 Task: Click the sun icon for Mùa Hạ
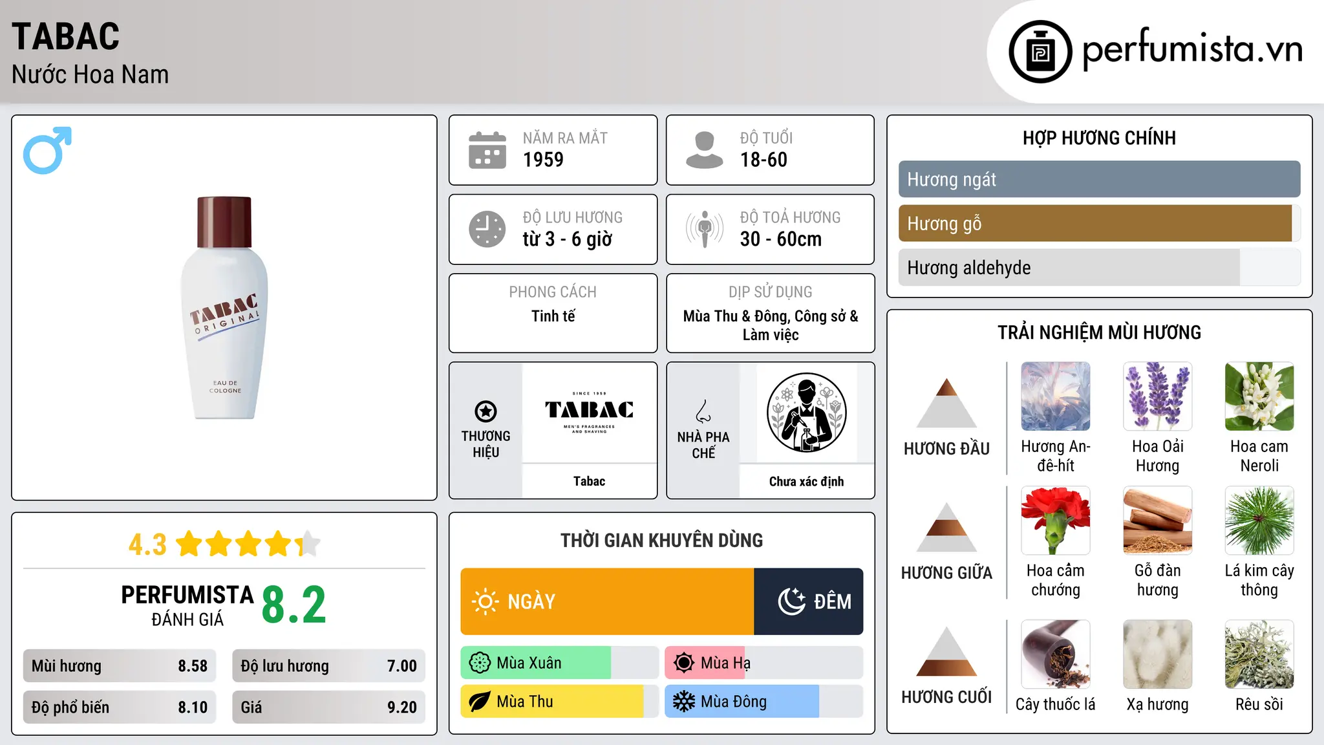[x=684, y=663]
